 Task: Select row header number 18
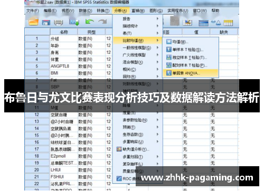click(x=37, y=156)
